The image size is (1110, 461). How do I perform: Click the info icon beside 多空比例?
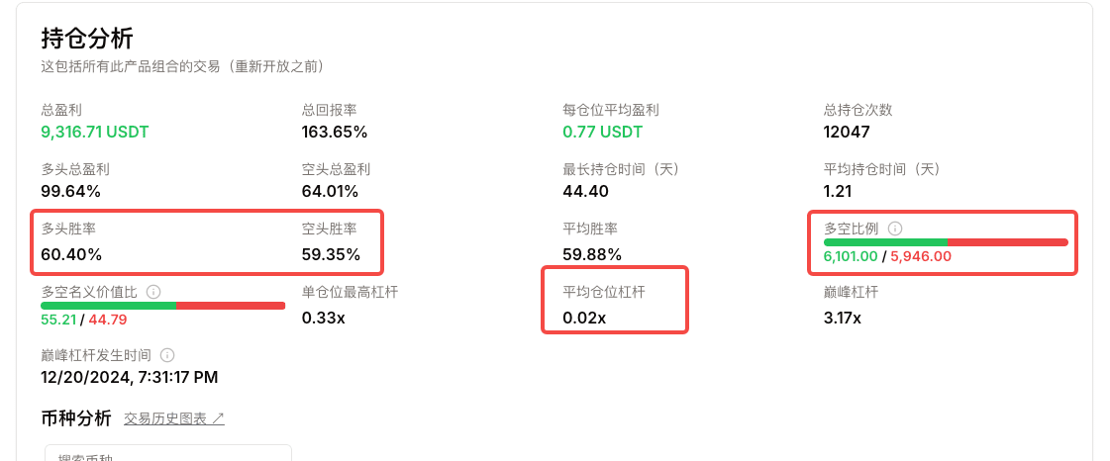pyautogui.click(x=895, y=229)
